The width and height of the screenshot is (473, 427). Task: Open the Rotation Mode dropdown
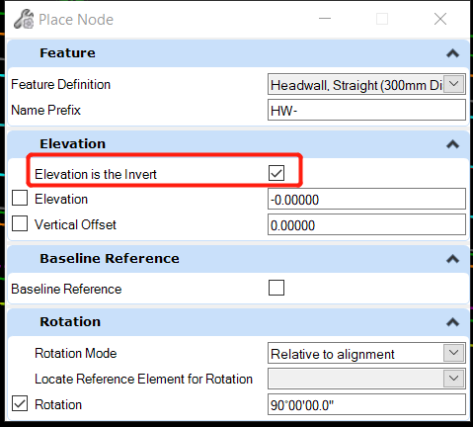(x=454, y=353)
